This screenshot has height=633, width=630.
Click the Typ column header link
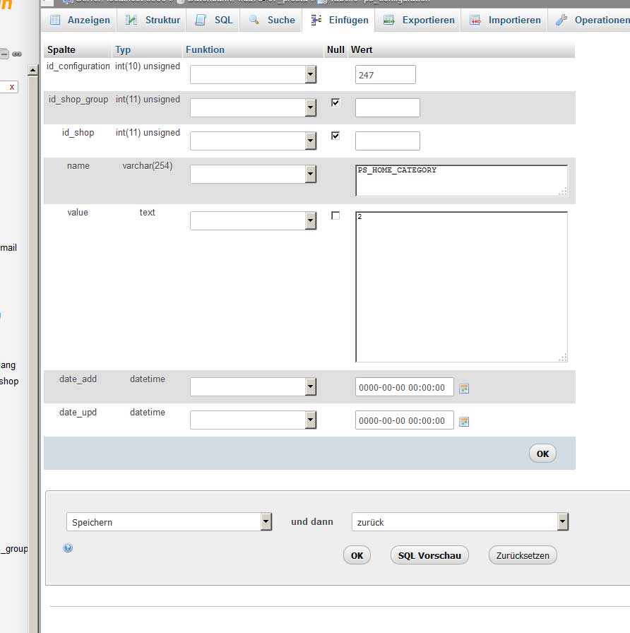pos(123,49)
